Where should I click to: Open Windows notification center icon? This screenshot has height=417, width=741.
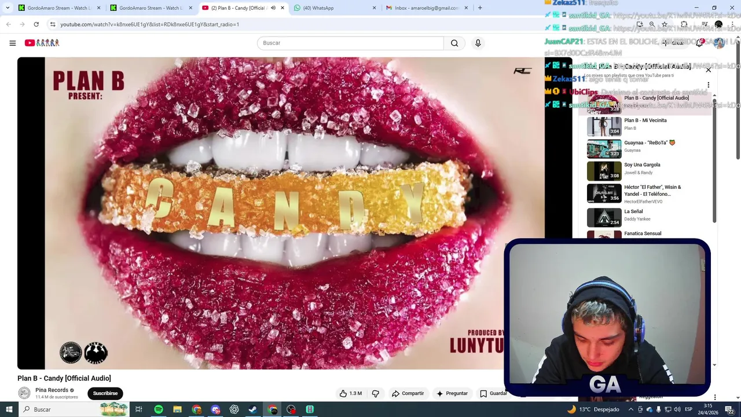pos(730,410)
